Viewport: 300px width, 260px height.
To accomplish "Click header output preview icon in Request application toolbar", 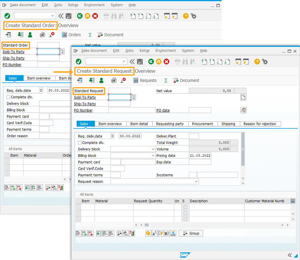I will click(114, 80).
